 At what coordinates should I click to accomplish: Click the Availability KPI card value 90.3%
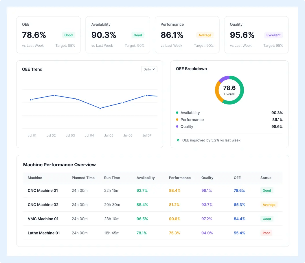[x=104, y=35]
